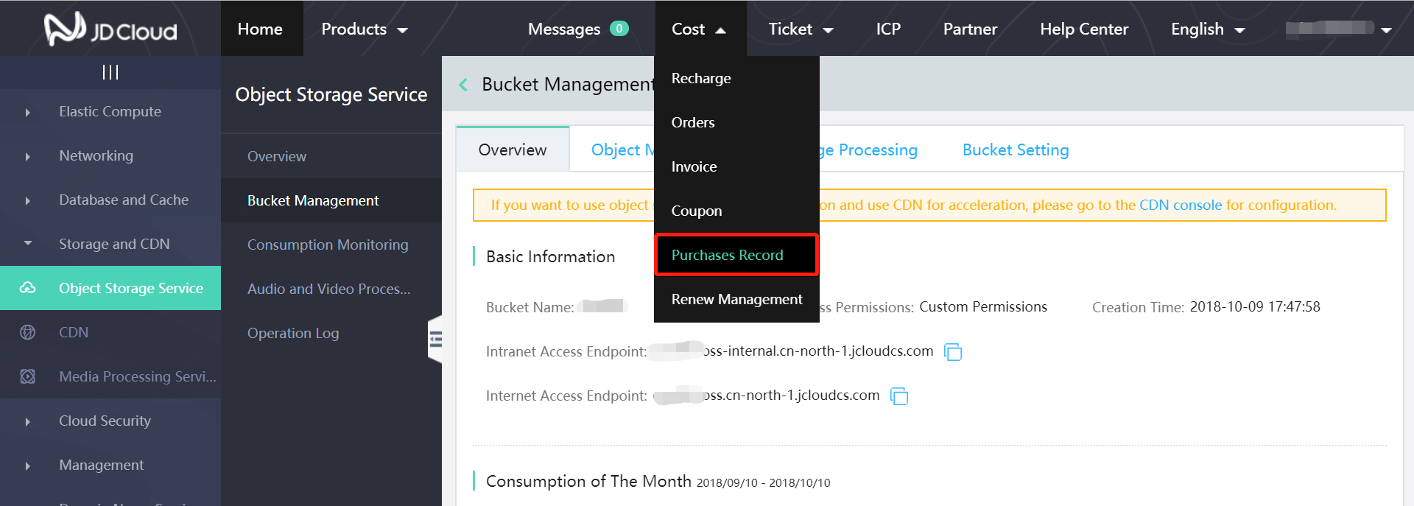Select Coupon from Cost menu
The height and width of the screenshot is (506, 1414).
[x=736, y=211]
